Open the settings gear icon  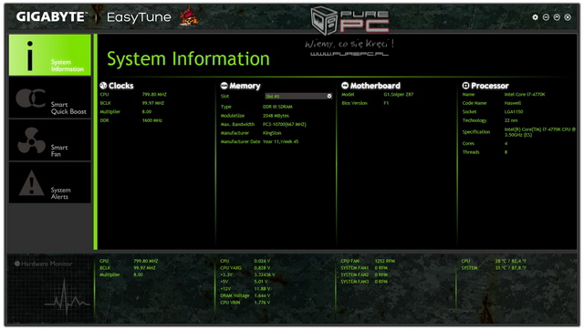pos(536,17)
